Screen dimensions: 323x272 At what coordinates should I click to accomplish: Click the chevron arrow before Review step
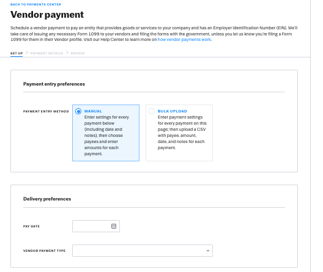pyautogui.click(x=67, y=53)
